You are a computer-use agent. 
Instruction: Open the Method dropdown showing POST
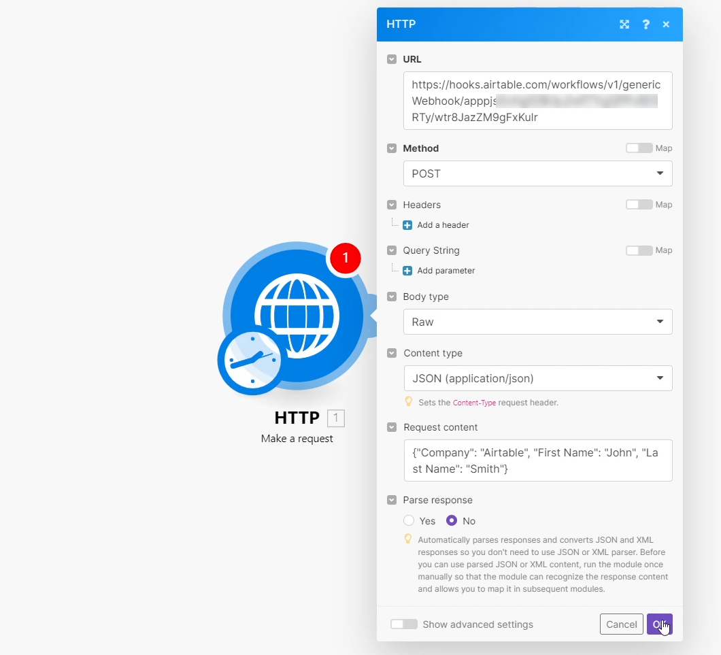(537, 173)
